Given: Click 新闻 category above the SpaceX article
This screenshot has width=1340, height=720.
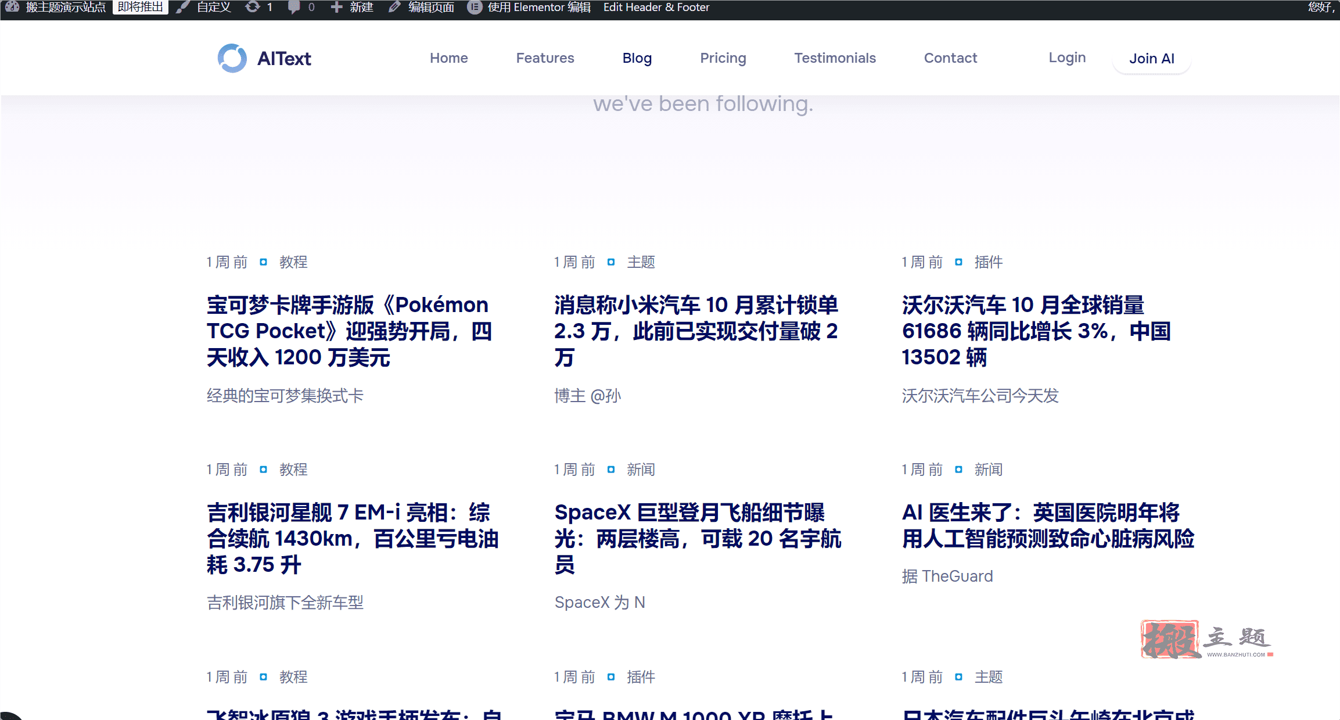Looking at the screenshot, I should (641, 470).
